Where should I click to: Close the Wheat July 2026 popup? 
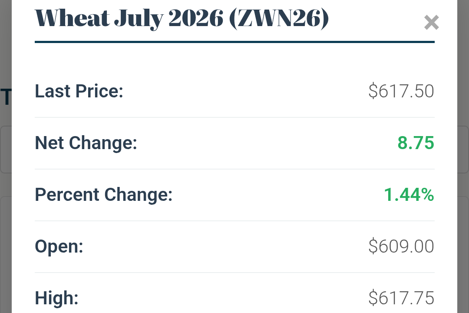(431, 23)
